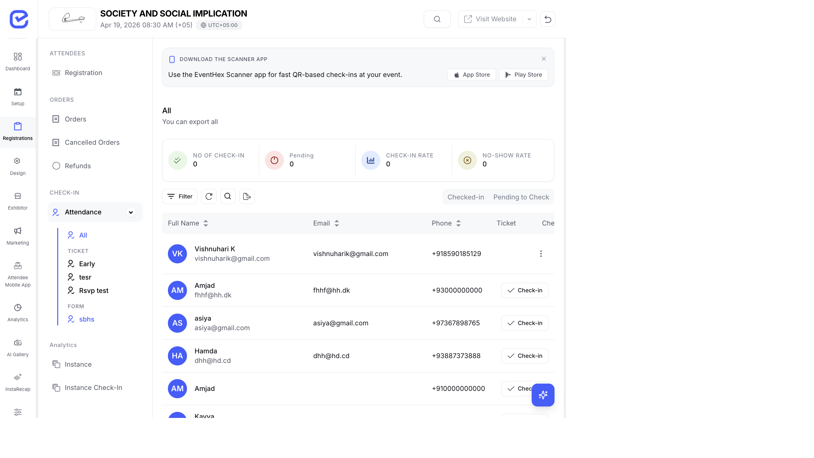This screenshot has height=458, width=814.
Task: Open the row actions menu for Vishnuhari K
Action: click(x=541, y=253)
